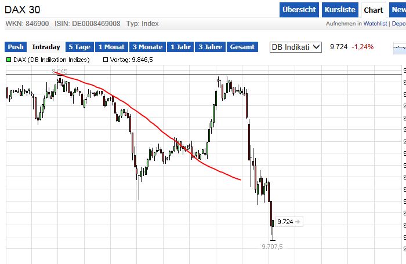This screenshot has height=264, width=406.
Task: Expand the DB Indikation dropdown
Action: click(295, 47)
